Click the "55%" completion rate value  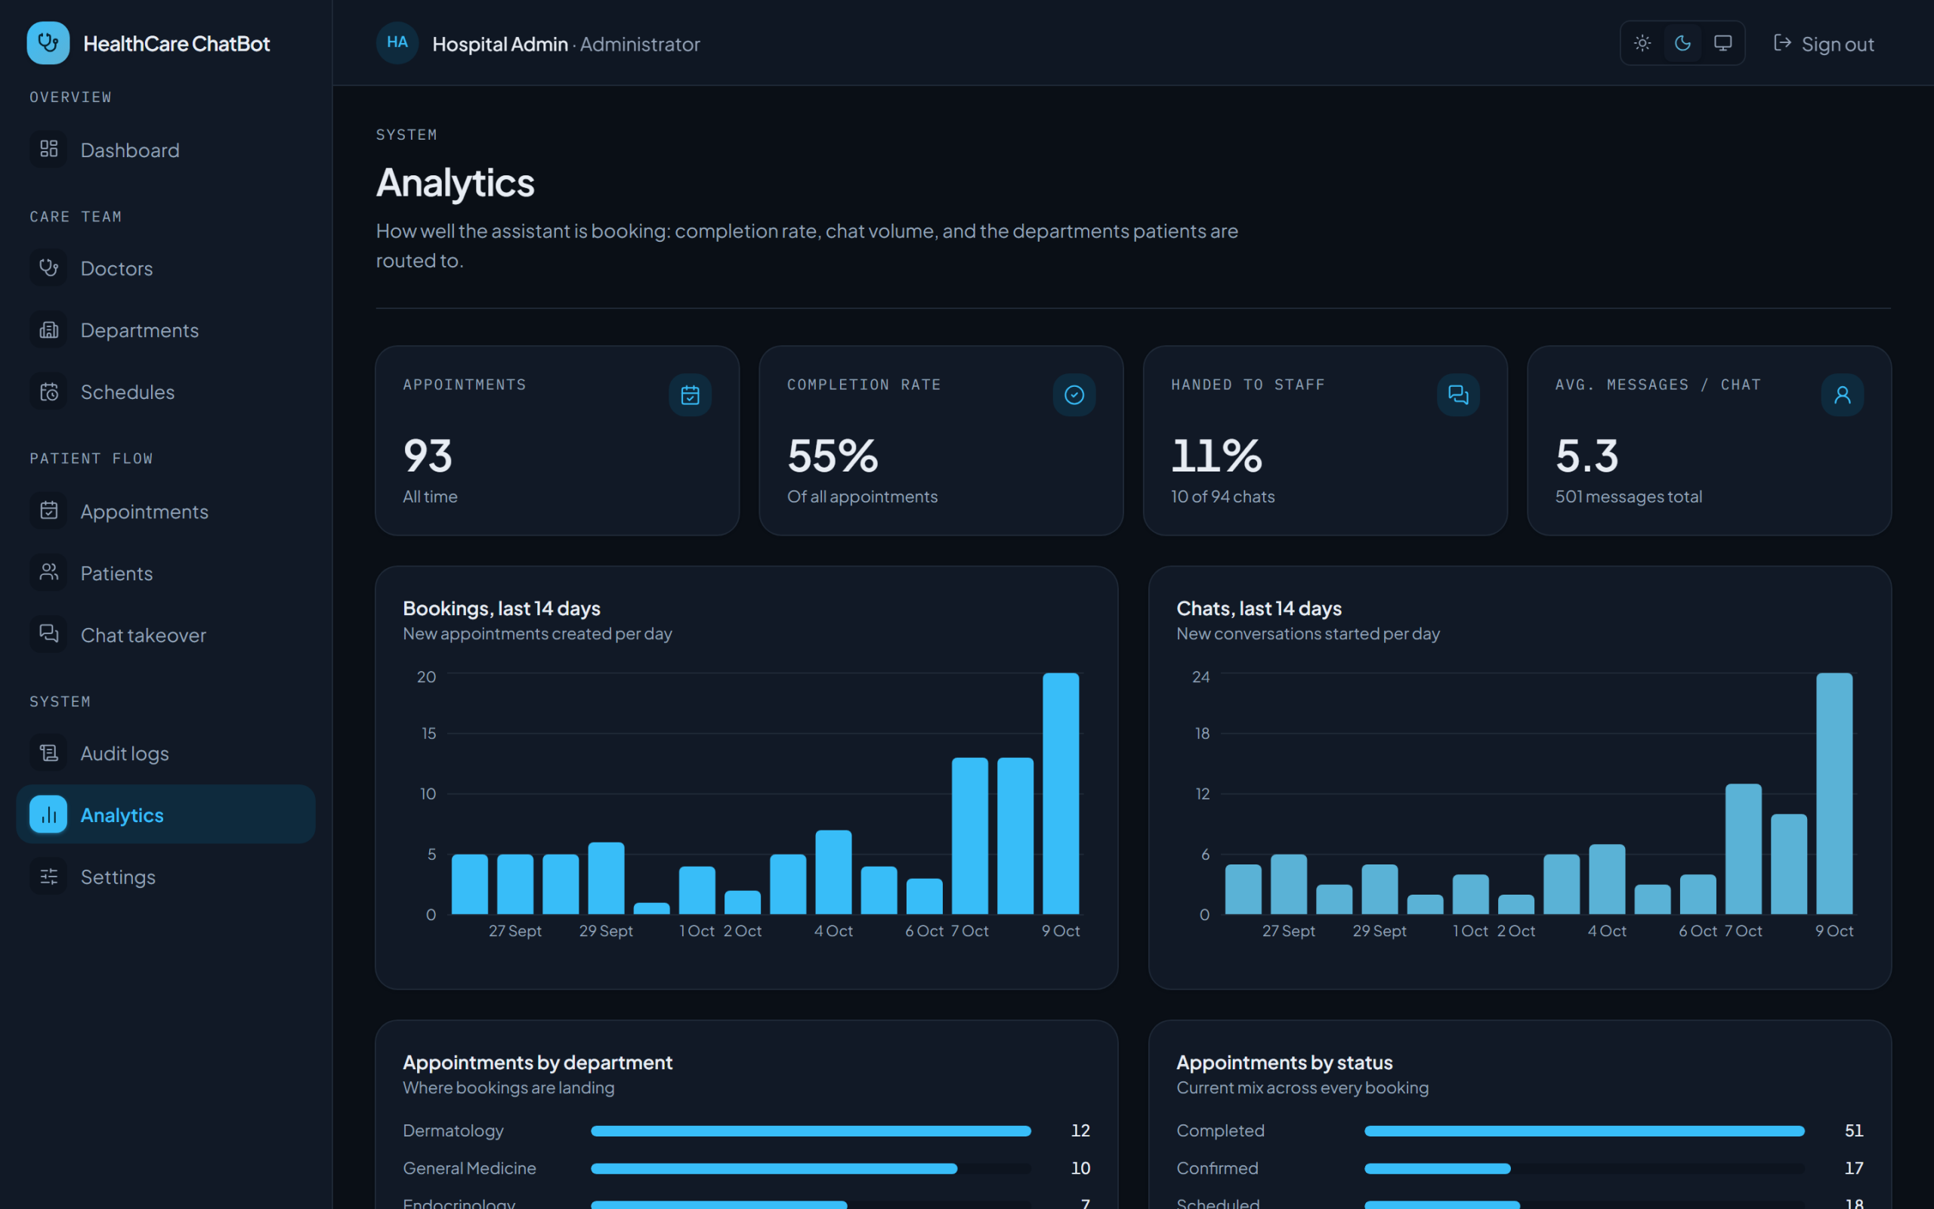(833, 456)
